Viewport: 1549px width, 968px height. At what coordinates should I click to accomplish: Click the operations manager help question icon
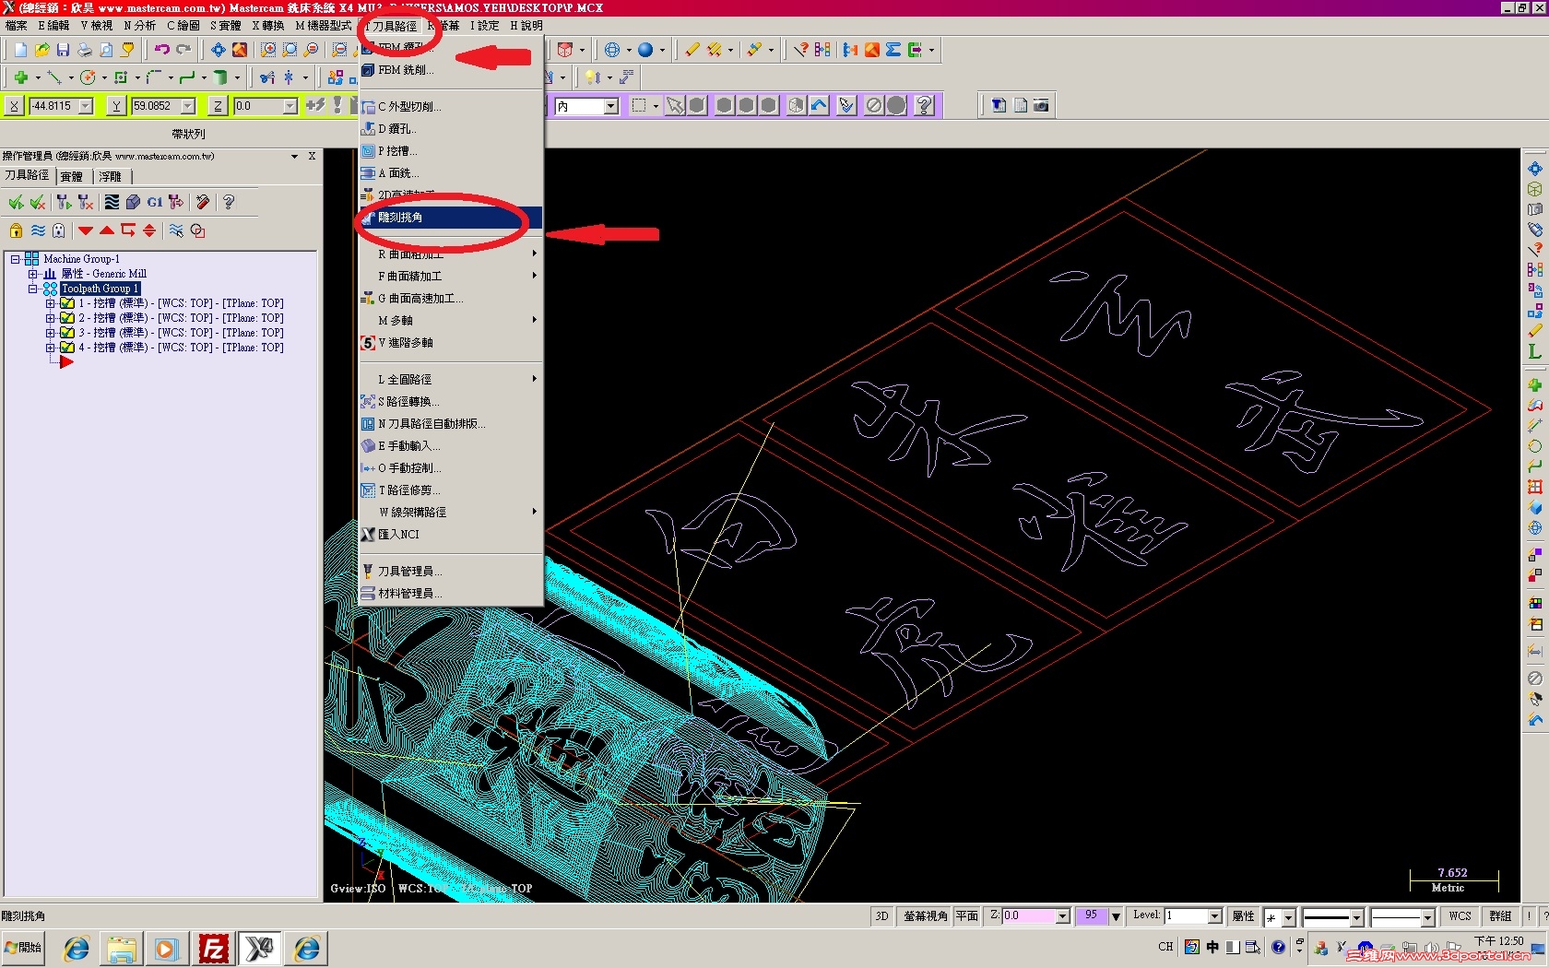pos(229,202)
